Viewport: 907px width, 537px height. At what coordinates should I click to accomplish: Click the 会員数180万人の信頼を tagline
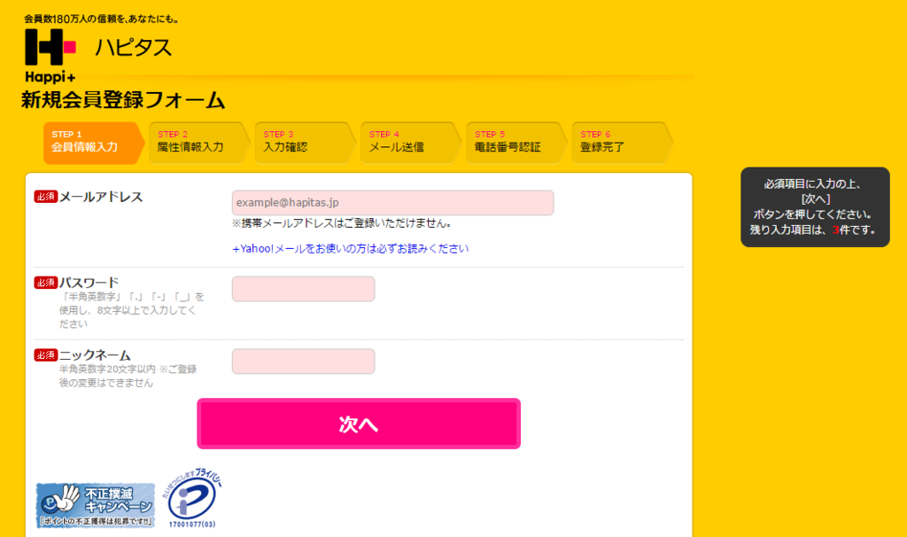[x=101, y=19]
